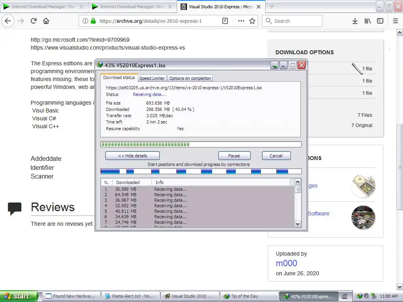Viewport: 403px width, 302px height.
Task: Click the speaker volume tray icon
Action: (x=366, y=296)
